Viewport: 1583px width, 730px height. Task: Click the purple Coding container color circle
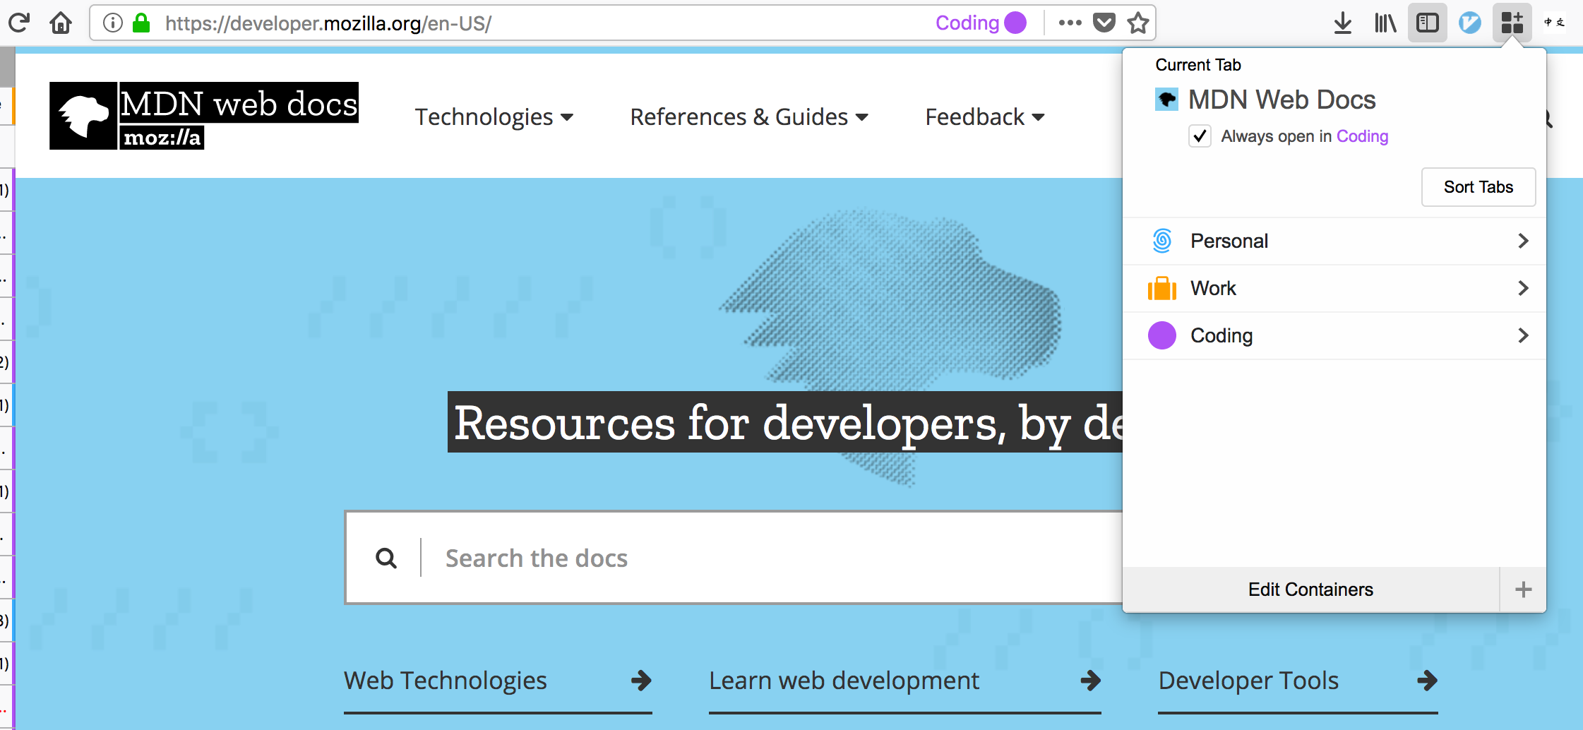click(x=1161, y=335)
